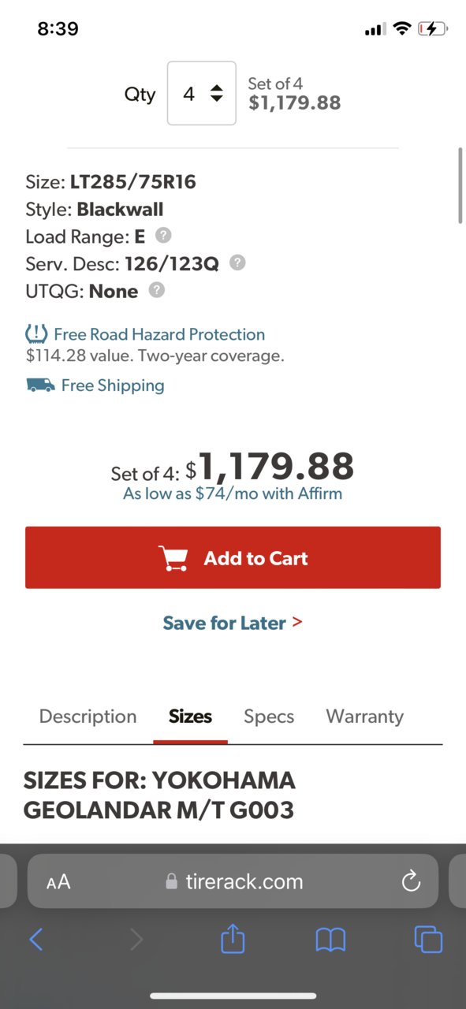Viewport: 466px width, 1009px height.
Task: Open help icon next to Load Range
Action: point(163,235)
